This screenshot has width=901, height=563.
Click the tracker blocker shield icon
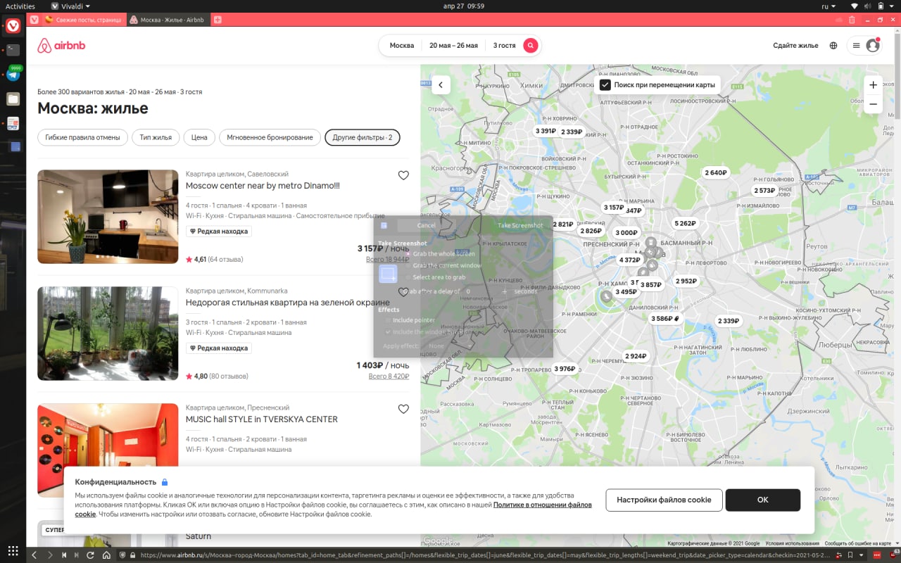tap(122, 555)
